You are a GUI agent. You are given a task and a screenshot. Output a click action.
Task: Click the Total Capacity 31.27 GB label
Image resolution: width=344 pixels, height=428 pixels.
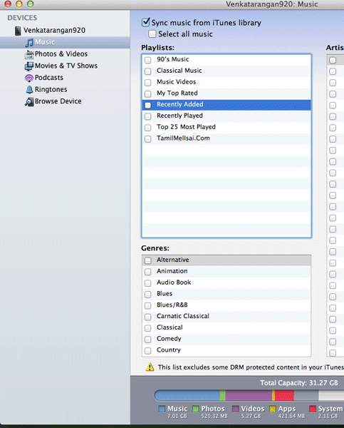click(x=299, y=382)
